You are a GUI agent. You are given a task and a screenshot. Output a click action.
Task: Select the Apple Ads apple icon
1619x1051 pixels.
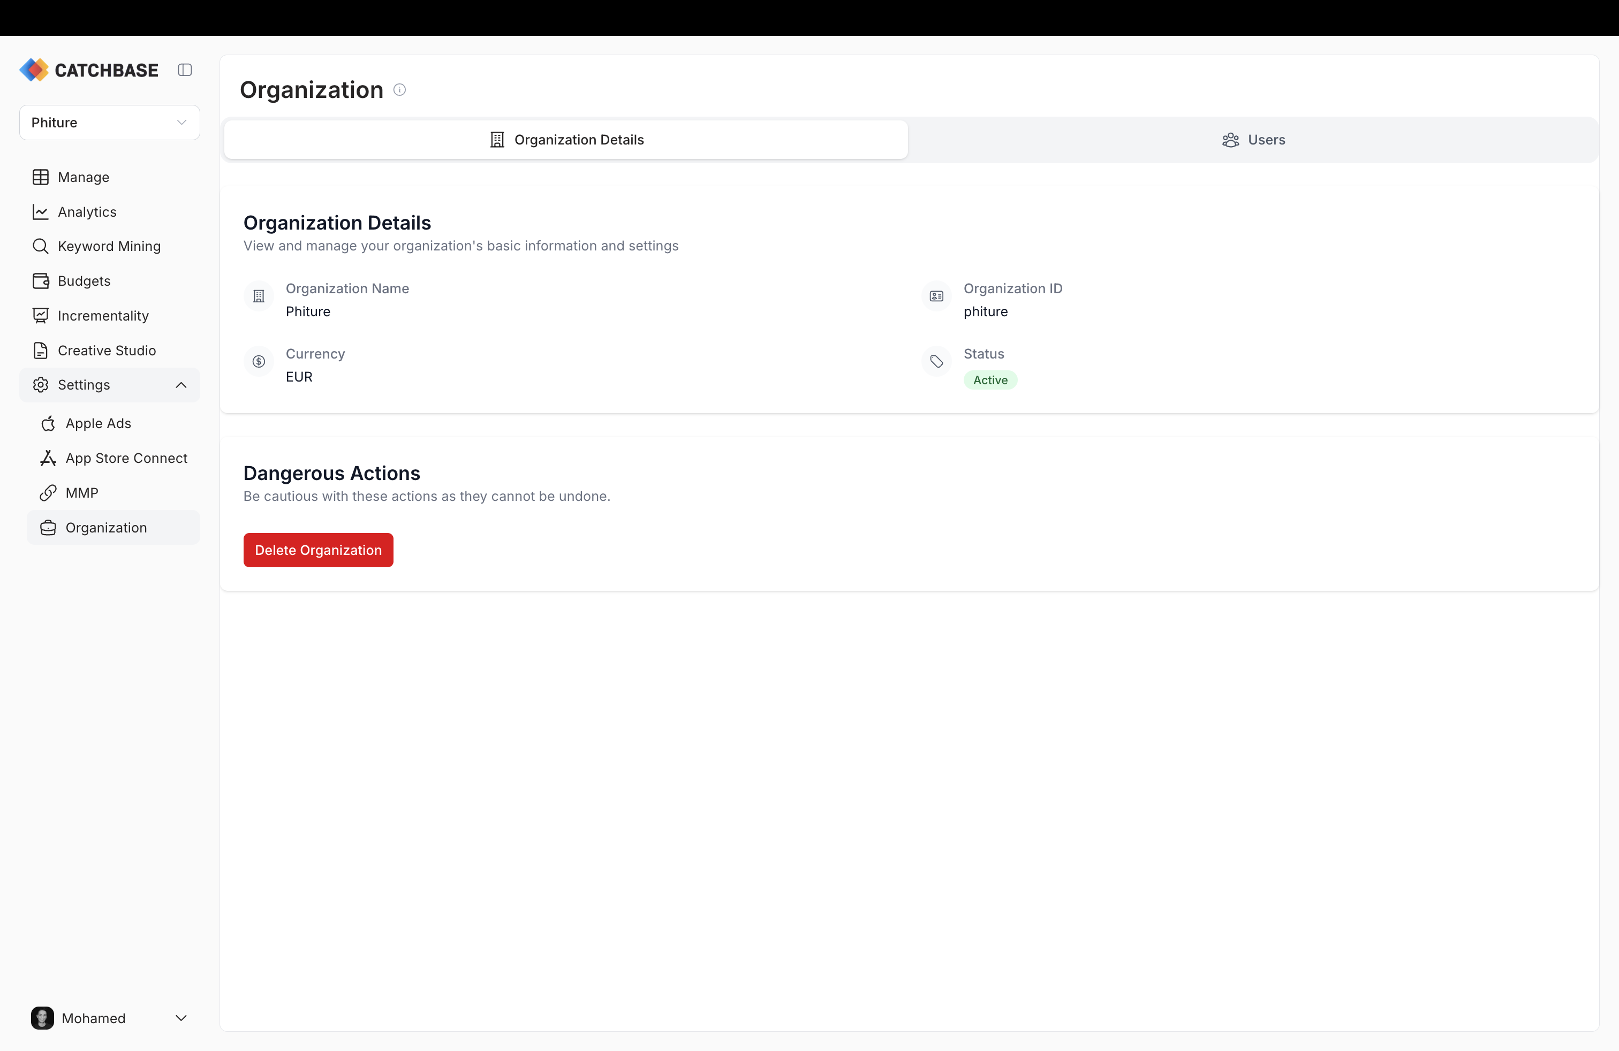(48, 423)
